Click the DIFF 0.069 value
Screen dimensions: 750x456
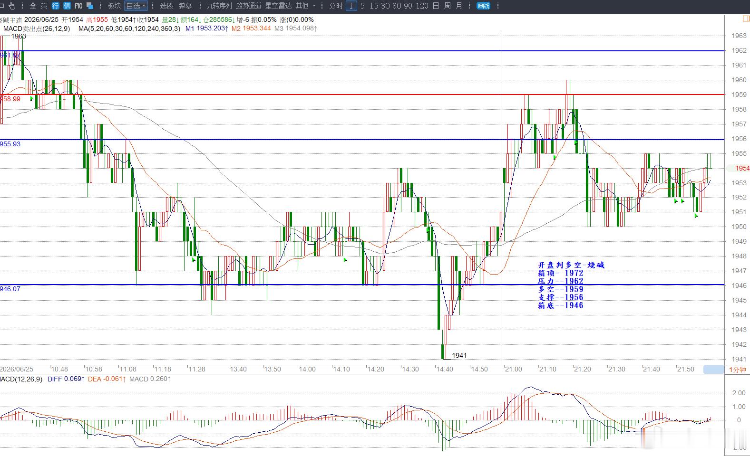point(66,379)
